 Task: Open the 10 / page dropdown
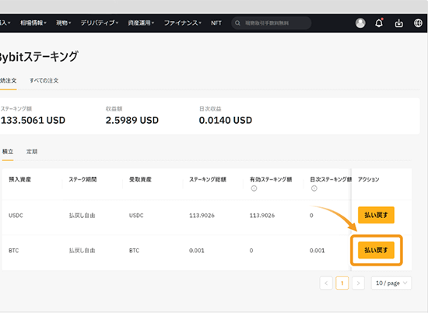(x=391, y=283)
